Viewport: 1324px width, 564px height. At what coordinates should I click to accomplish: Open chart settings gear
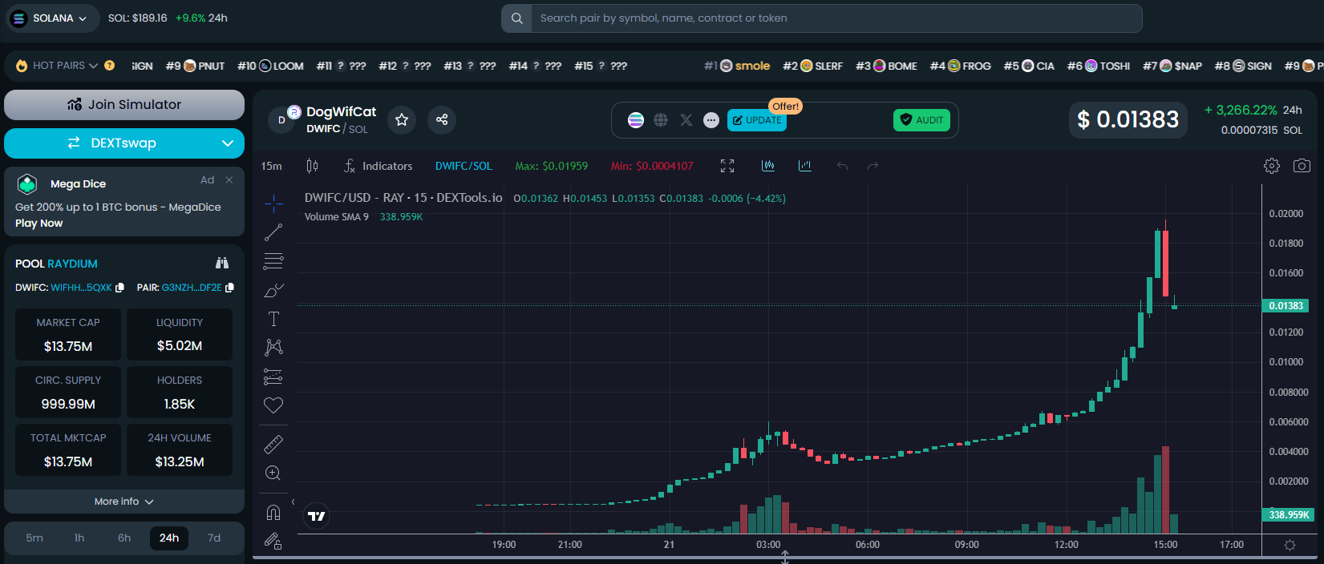pos(1272,166)
